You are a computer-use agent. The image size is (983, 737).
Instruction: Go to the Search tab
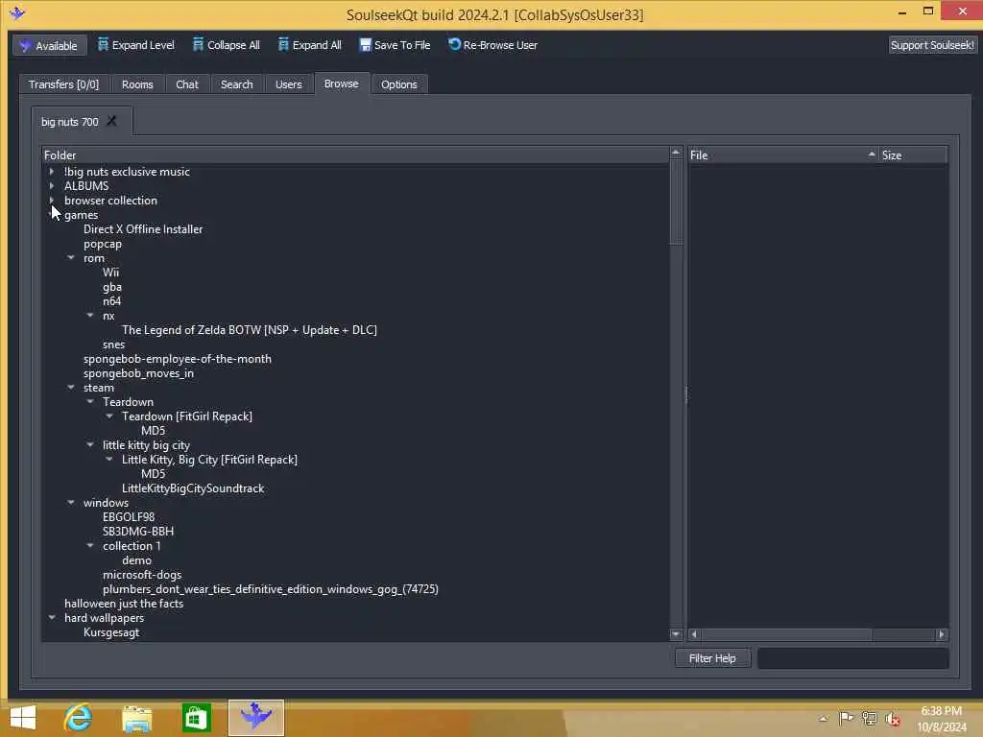tap(236, 84)
